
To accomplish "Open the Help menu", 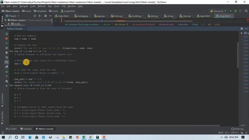I will (x=80, y=6).
